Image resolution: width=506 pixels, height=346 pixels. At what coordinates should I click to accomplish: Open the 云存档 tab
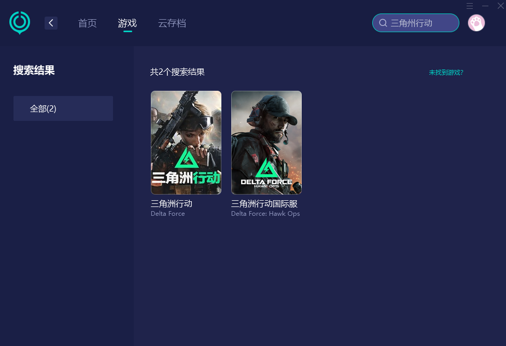coord(172,23)
